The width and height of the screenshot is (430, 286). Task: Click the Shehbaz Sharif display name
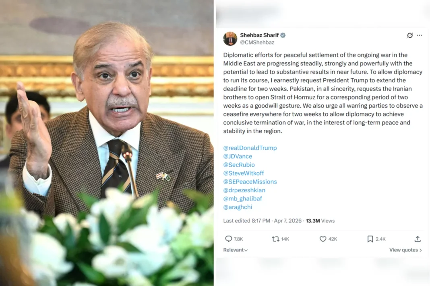259,35
